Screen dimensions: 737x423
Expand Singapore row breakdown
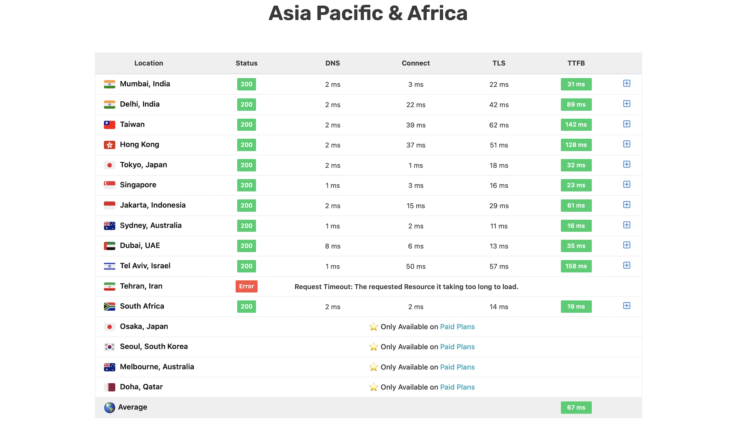tap(626, 185)
